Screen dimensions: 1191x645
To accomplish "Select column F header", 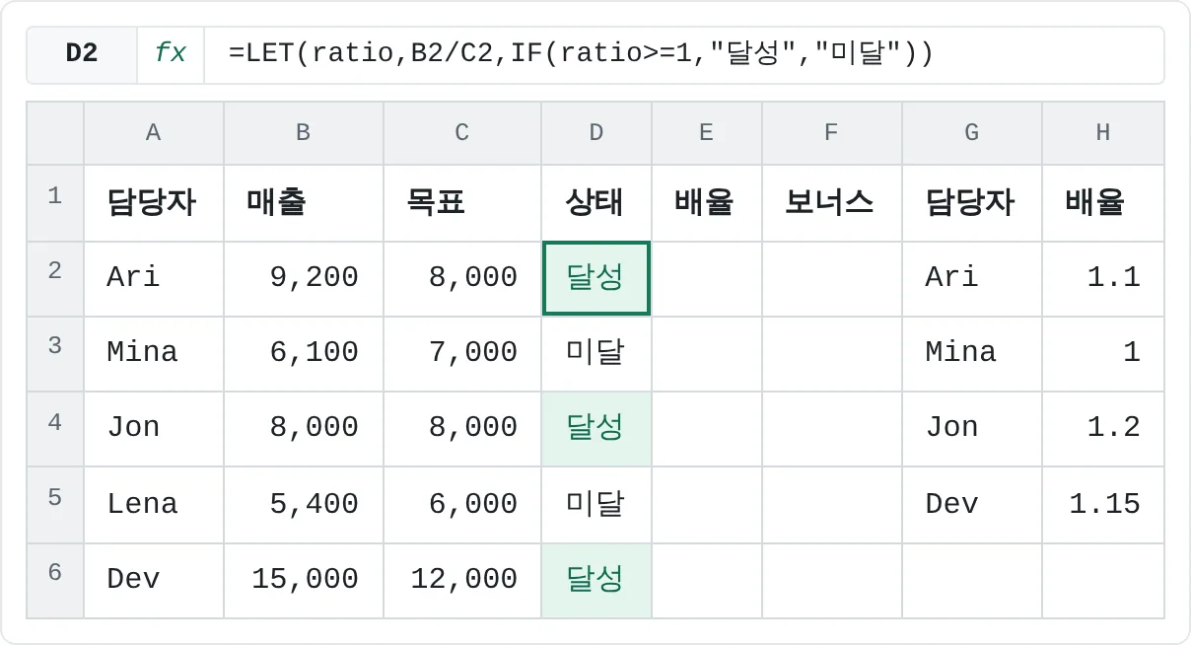I will (x=832, y=133).
